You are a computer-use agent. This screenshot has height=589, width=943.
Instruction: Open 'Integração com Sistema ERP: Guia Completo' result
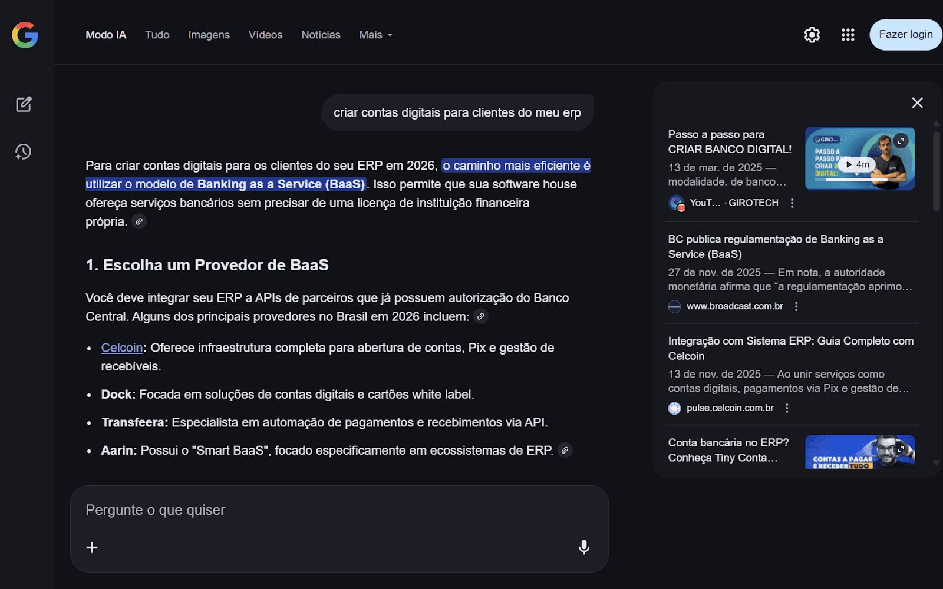point(791,348)
